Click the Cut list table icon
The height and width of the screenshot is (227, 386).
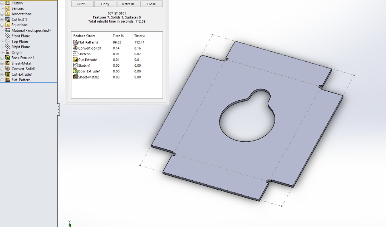8,19
